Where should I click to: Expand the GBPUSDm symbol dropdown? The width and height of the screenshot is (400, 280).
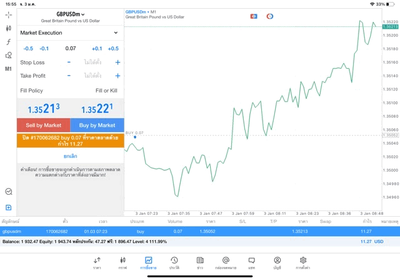coord(71,14)
